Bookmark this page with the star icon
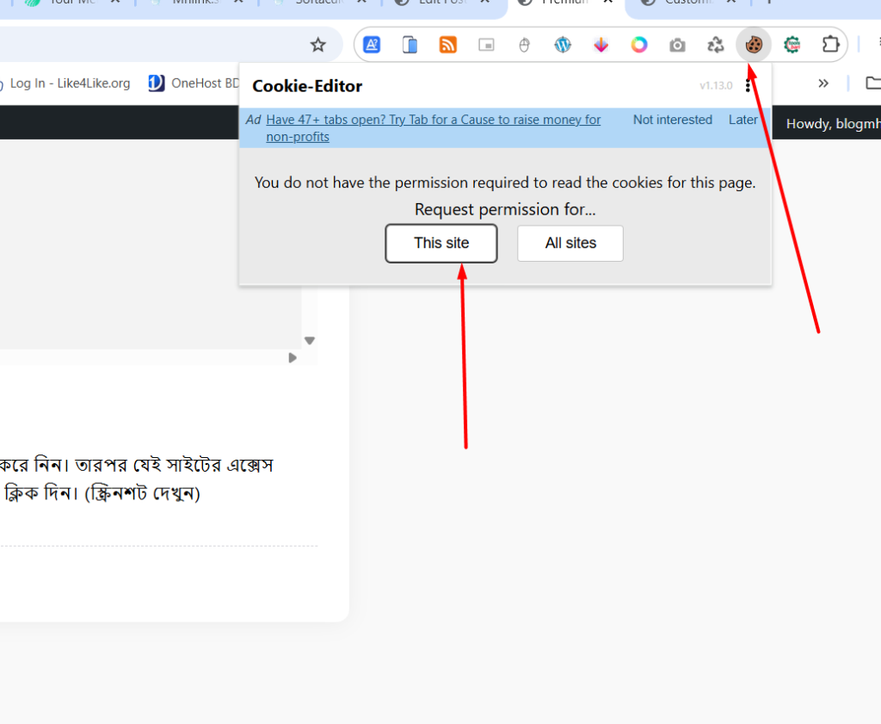 click(x=318, y=45)
